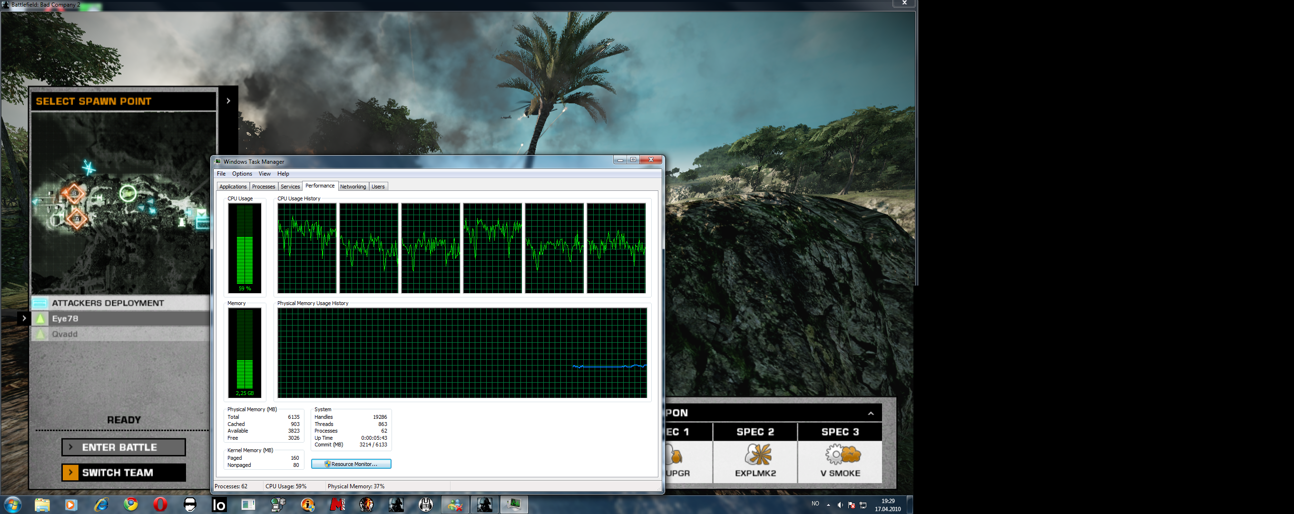1294x514 pixels.
Task: Launch Google Chrome from taskbar
Action: coord(131,504)
